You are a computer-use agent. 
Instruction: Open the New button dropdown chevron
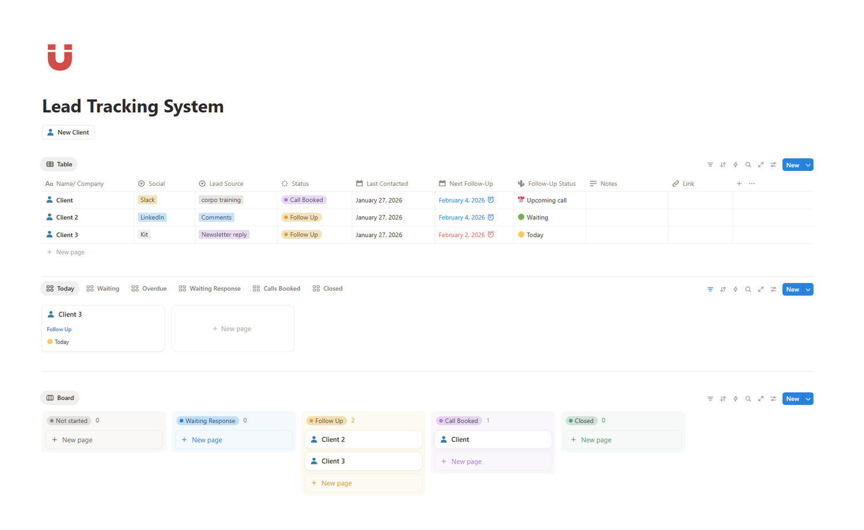pos(808,165)
